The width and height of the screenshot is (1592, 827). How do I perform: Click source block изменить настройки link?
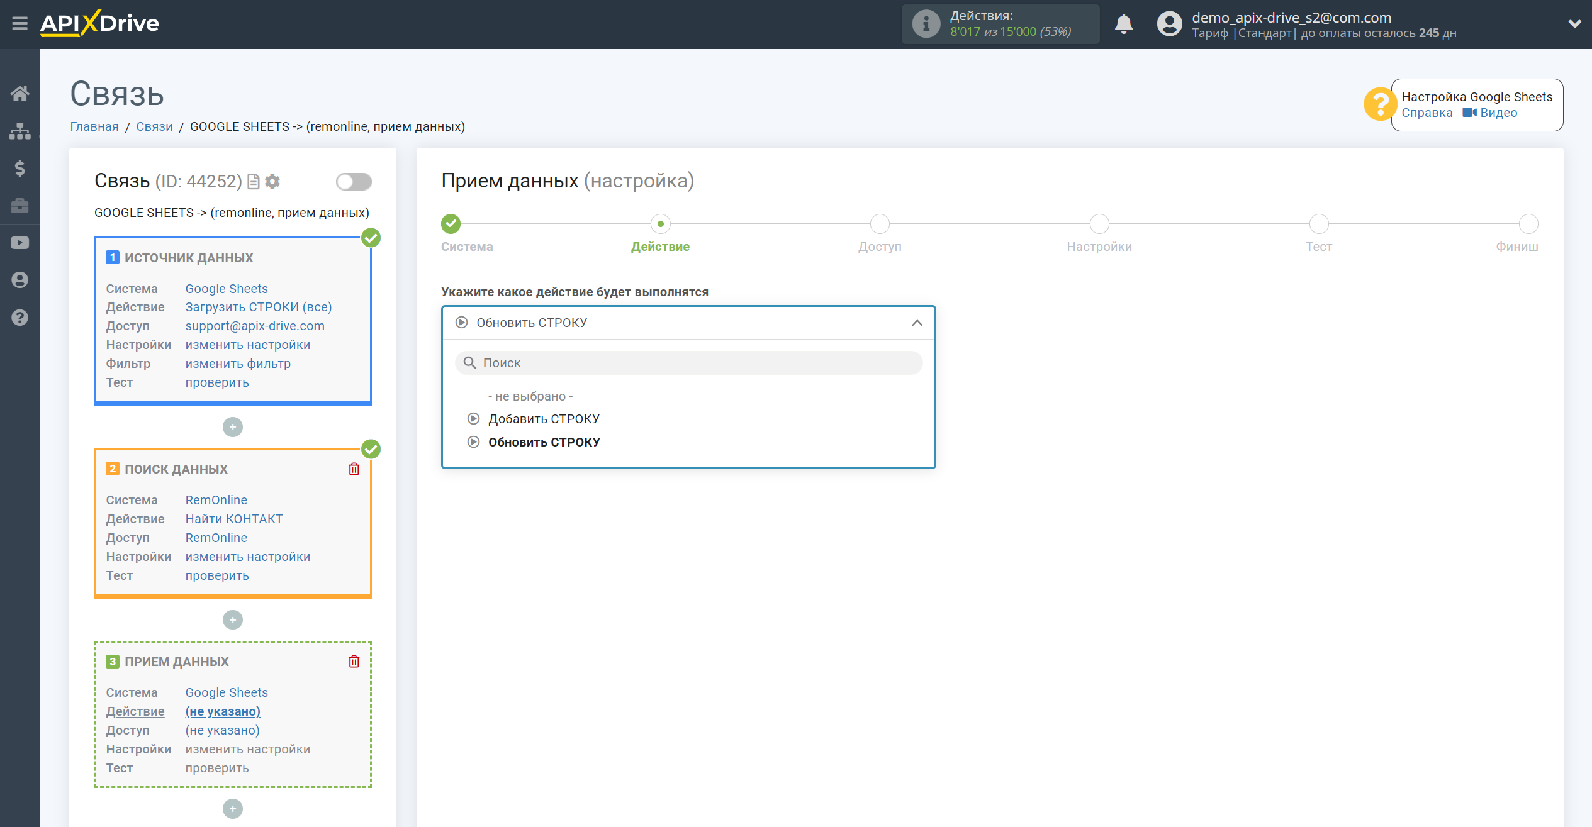pyautogui.click(x=248, y=345)
